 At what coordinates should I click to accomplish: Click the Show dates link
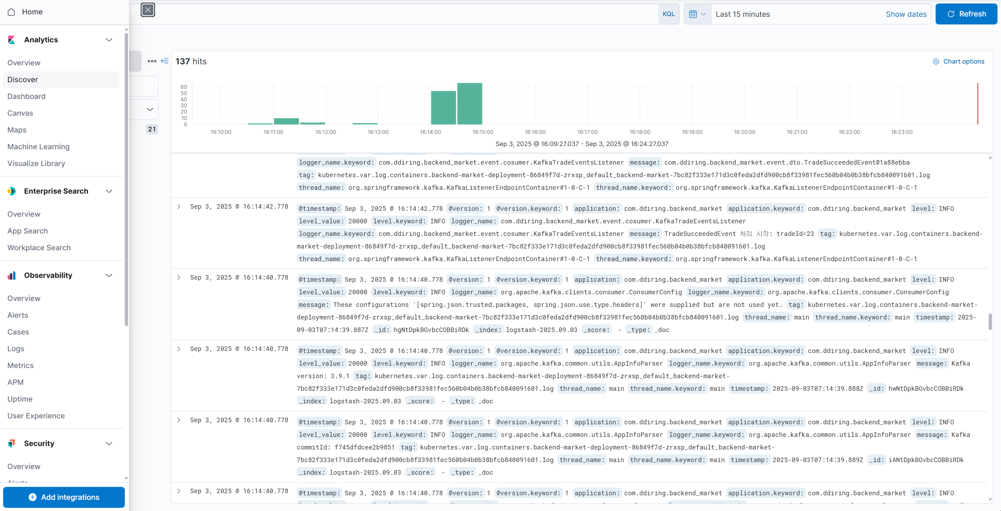(x=906, y=14)
